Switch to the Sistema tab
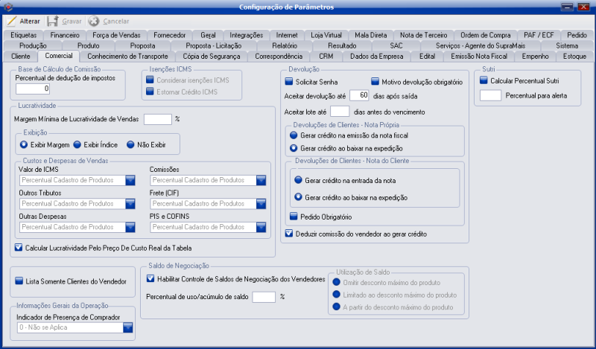Image resolution: width=596 pixels, height=349 pixels. [x=567, y=45]
